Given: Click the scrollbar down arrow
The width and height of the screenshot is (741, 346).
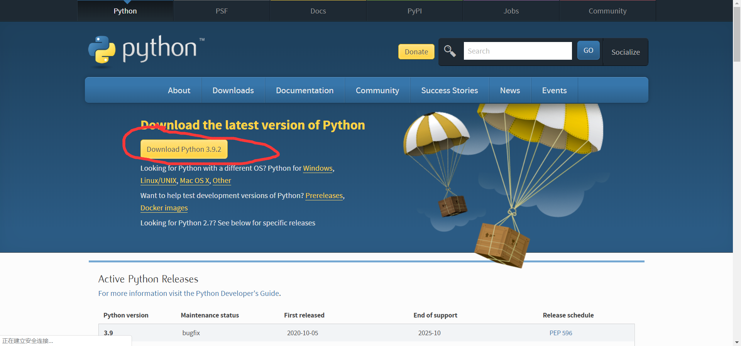Looking at the screenshot, I should [737, 342].
